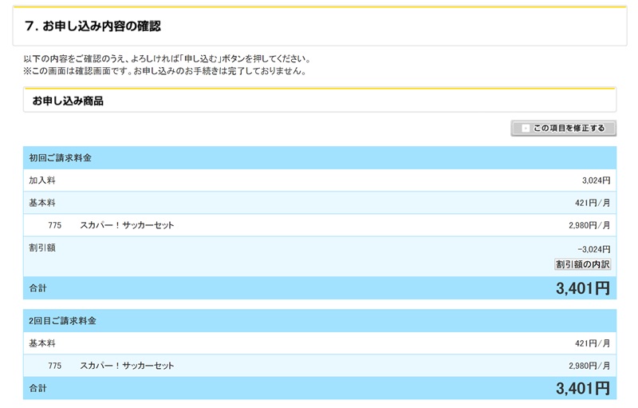Viewport: 638px width, 408px height.
Task: Click channel number 775 in 初回ご請求料金 table
Action: pyautogui.click(x=54, y=225)
